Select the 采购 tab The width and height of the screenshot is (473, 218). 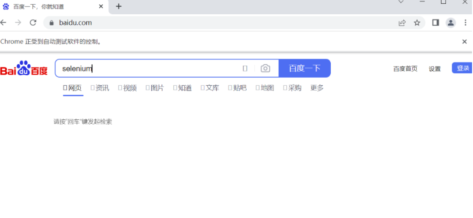[x=292, y=88]
